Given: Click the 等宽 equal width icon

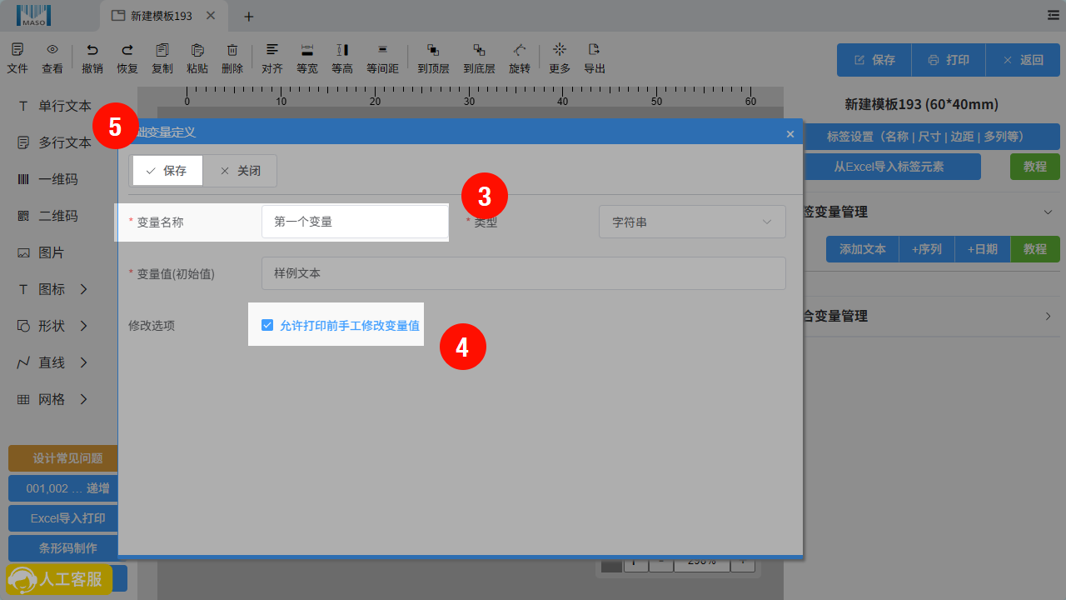Looking at the screenshot, I should pyautogui.click(x=307, y=50).
